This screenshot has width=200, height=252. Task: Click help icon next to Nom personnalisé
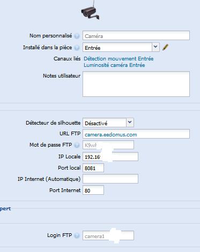tap(77, 36)
